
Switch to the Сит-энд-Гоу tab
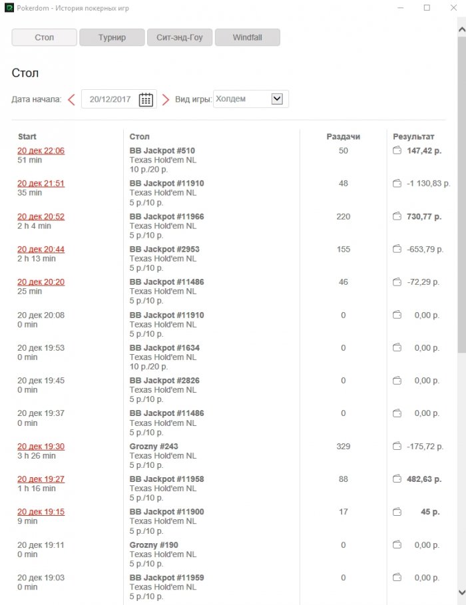[180, 37]
